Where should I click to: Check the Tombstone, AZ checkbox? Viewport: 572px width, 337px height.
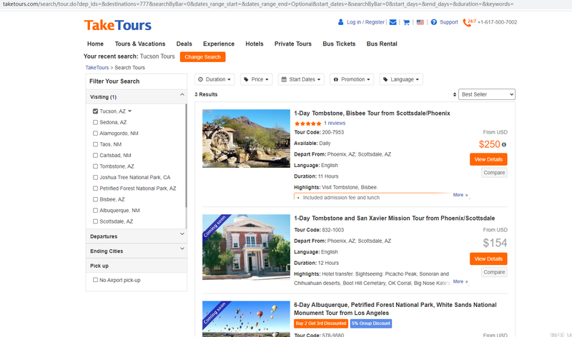[x=95, y=166]
